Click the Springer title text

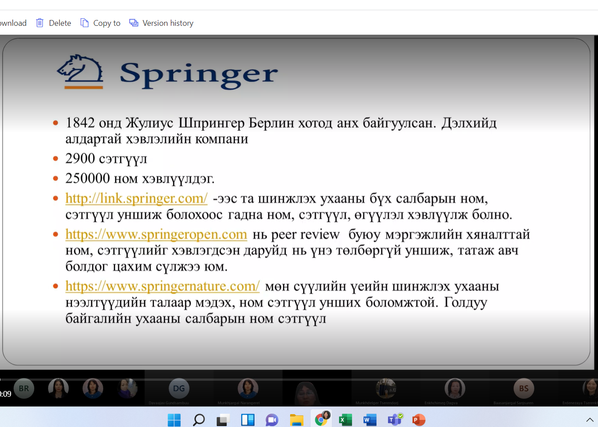pyautogui.click(x=199, y=75)
